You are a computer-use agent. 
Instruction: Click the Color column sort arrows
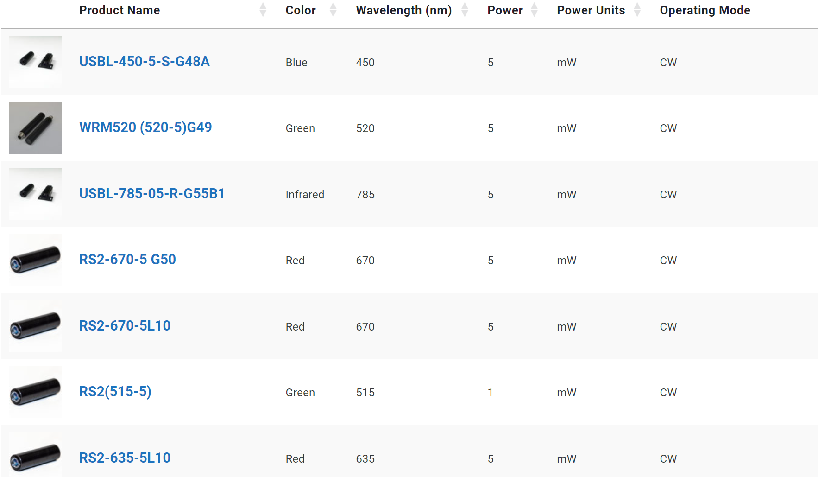tap(333, 10)
